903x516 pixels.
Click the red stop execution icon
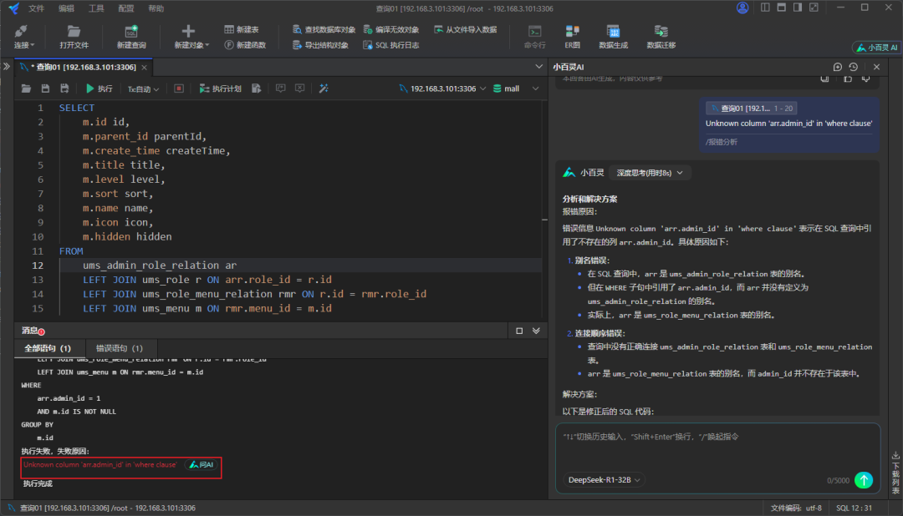pos(178,89)
